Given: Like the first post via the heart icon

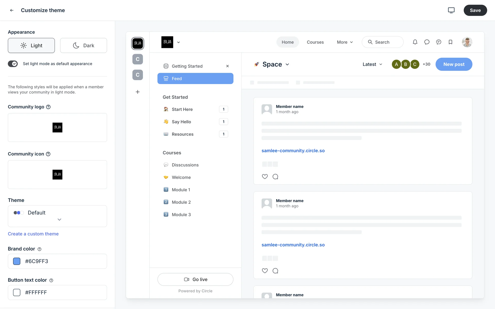Looking at the screenshot, I should [265, 177].
